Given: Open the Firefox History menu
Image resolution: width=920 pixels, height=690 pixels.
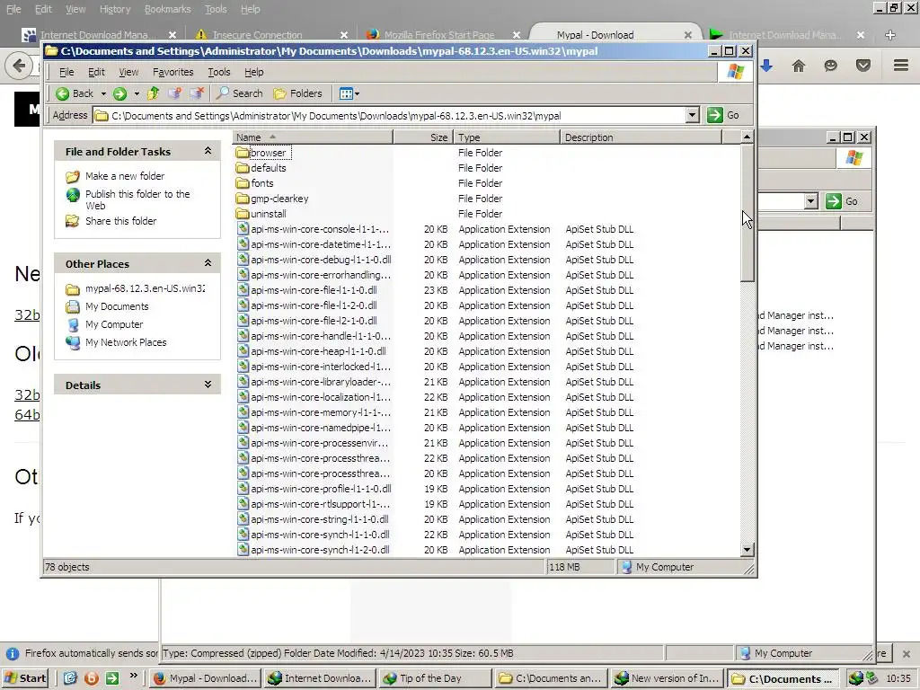Looking at the screenshot, I should click(114, 9).
